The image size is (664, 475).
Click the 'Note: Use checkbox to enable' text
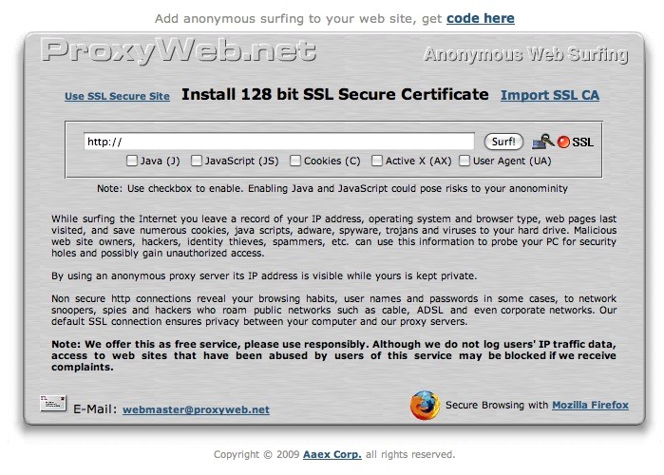[170, 188]
